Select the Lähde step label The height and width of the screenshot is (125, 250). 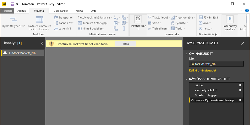[x=199, y=85]
